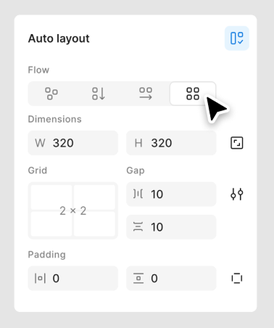The height and width of the screenshot is (328, 274).
Task: Open the 2 × 2 grid picker
Action: coord(73,210)
